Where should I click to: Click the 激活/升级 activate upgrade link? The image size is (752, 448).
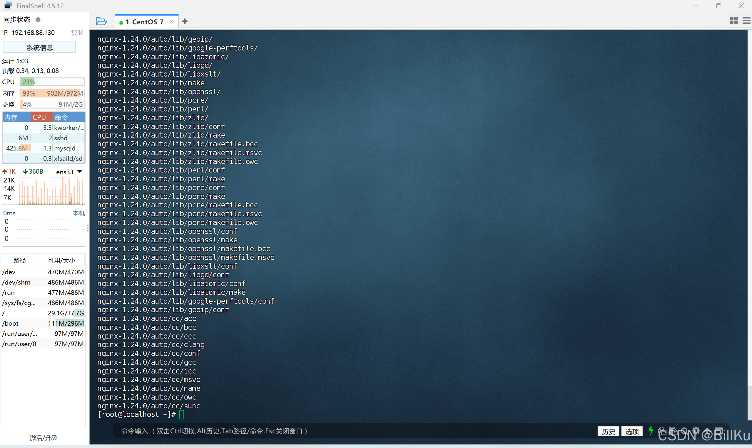click(x=44, y=438)
